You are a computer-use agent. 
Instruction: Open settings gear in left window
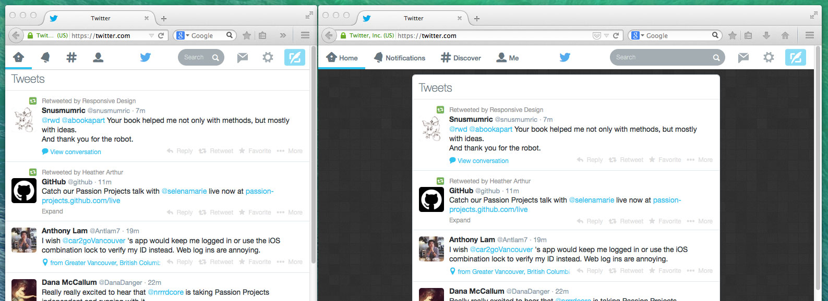[268, 57]
